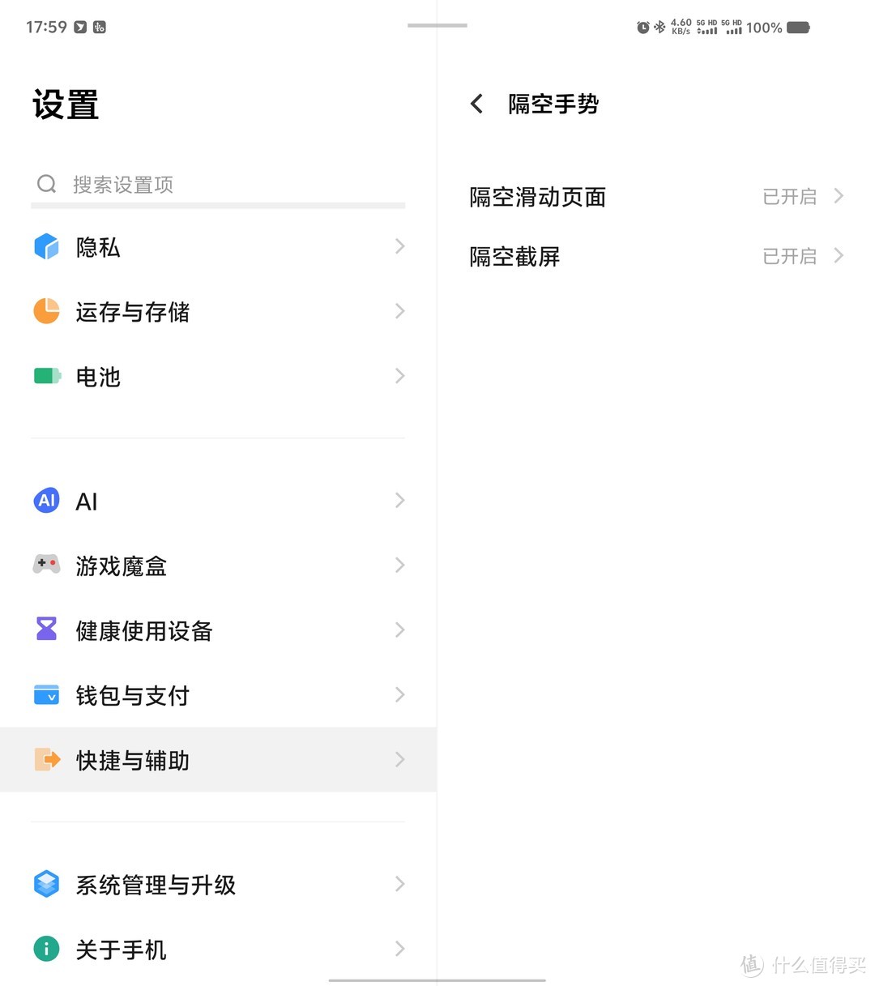Viewport: 875px width, 986px height.
Task: Open the 钱包与支付 wallet icon
Action: click(x=46, y=694)
